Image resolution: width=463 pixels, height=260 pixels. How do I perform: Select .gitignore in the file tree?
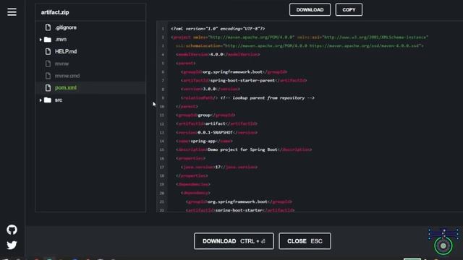coord(66,27)
